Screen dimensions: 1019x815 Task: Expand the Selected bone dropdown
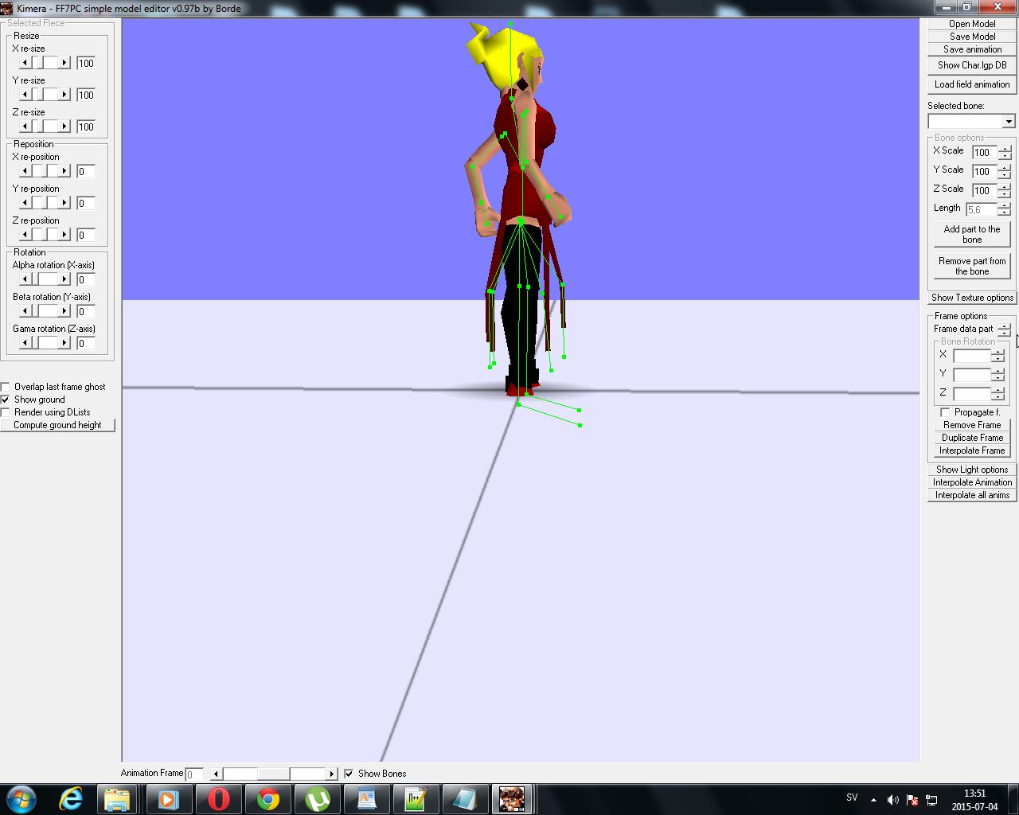point(1009,121)
